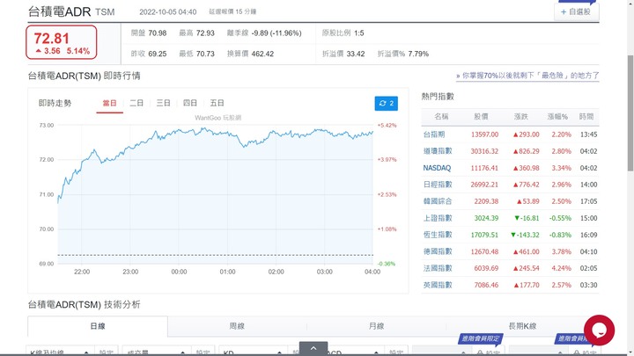
Task: Click the 折溢價% 7.79% value
Action: tap(418, 54)
